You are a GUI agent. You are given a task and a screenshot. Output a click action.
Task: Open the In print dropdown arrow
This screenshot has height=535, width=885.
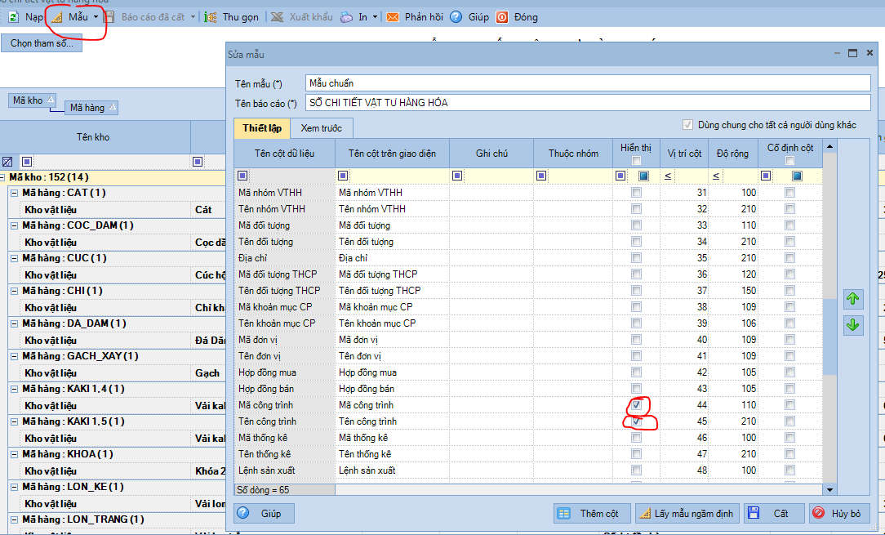pyautogui.click(x=375, y=17)
